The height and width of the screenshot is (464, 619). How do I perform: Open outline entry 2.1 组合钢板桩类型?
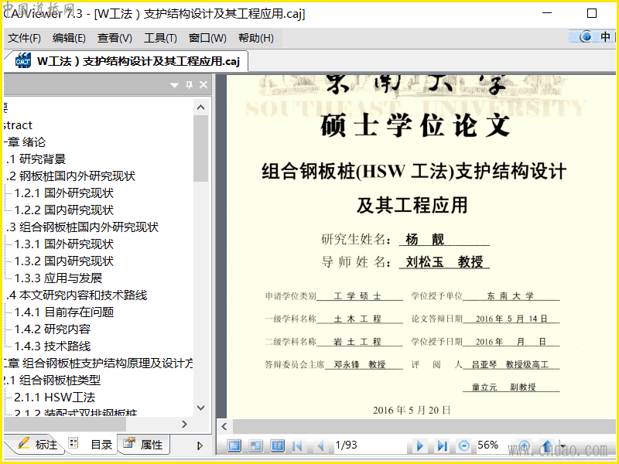click(52, 380)
